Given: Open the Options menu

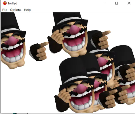Looking at the screenshot, I should coord(15,10).
